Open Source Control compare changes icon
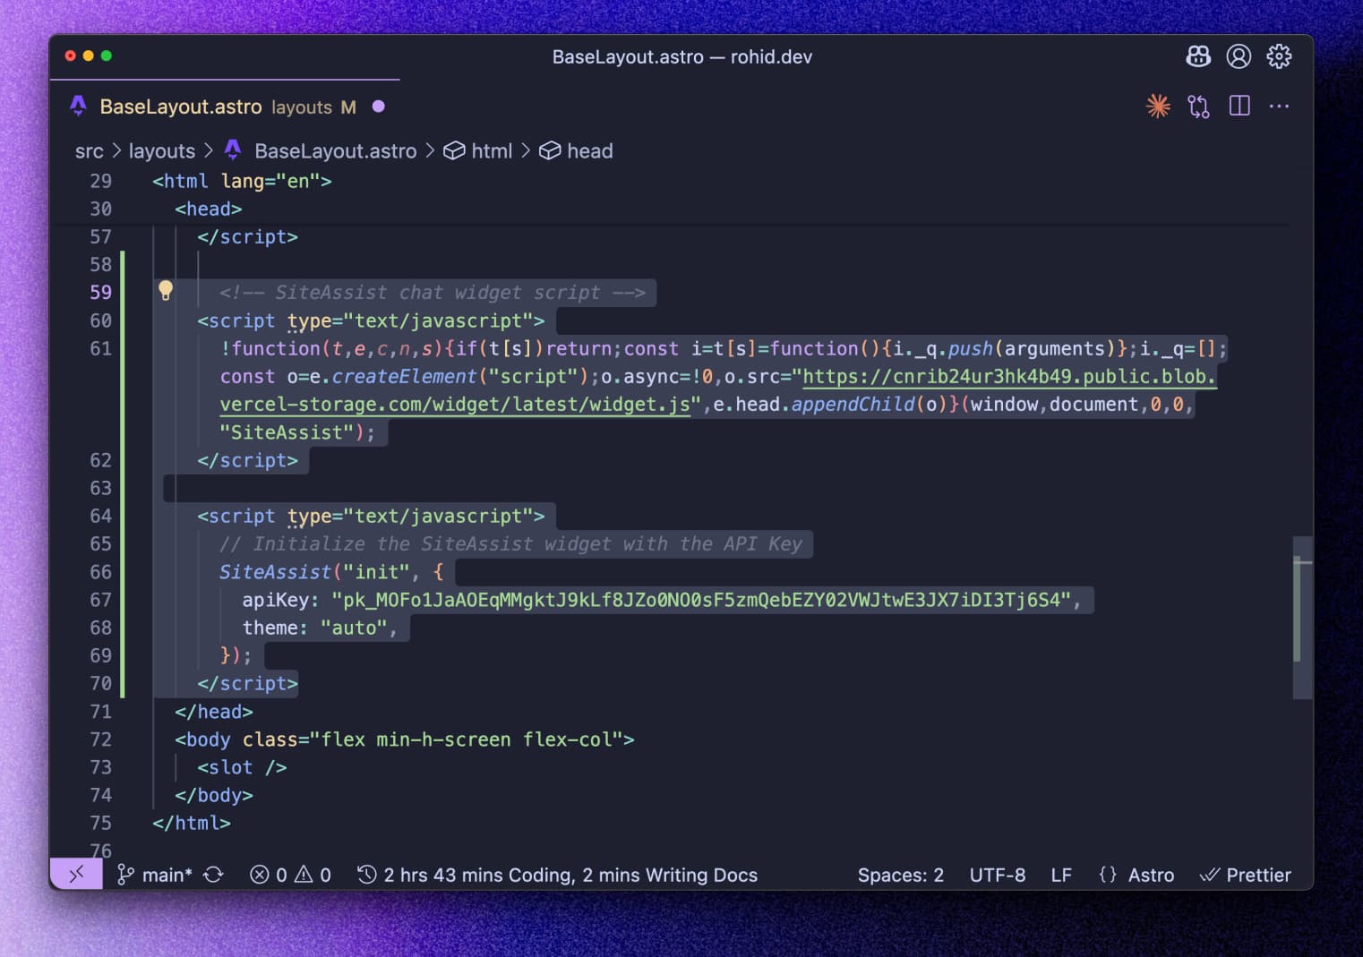1363x957 pixels. click(1198, 106)
